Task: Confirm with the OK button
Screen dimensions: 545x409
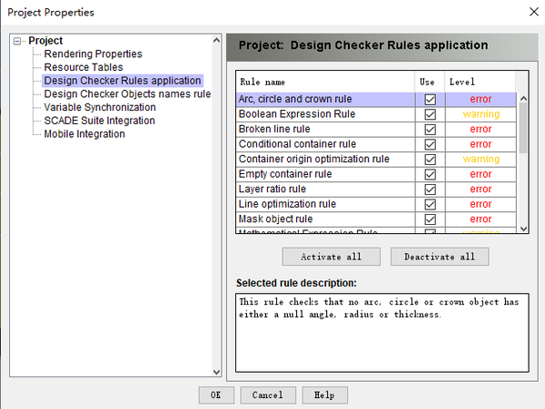Action: click(215, 394)
